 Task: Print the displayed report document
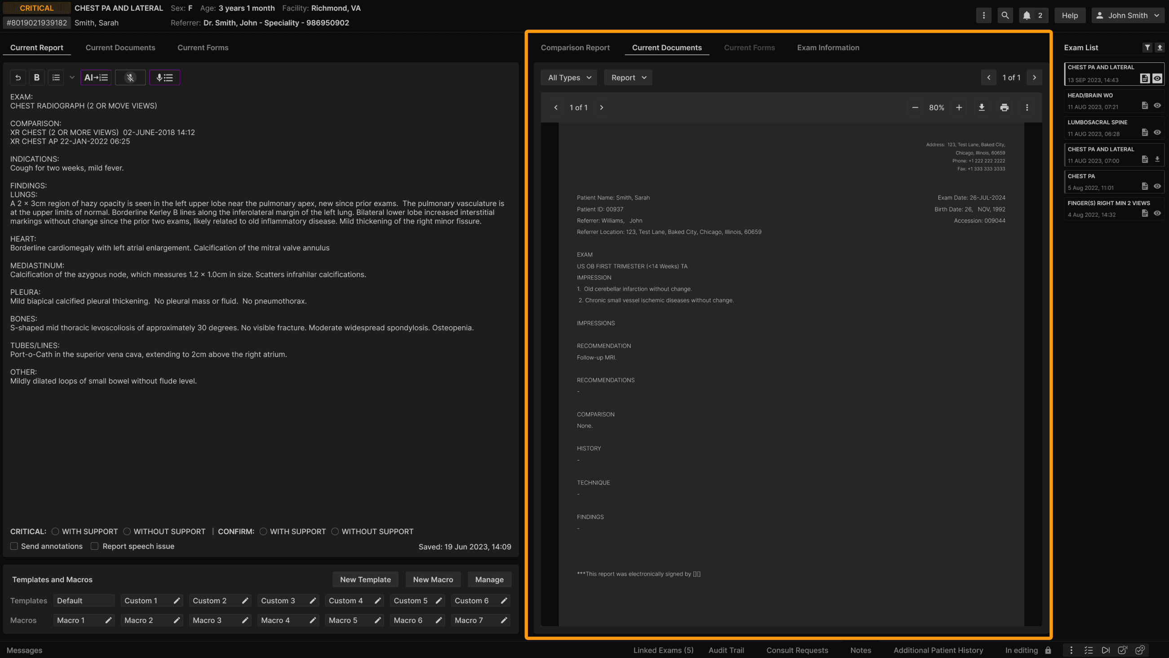click(x=1004, y=107)
